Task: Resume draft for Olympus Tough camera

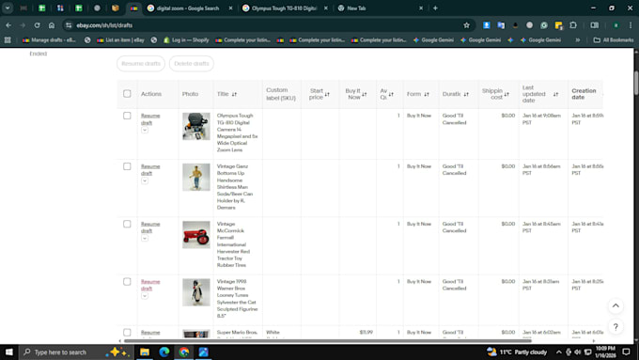Action: [x=150, y=119]
